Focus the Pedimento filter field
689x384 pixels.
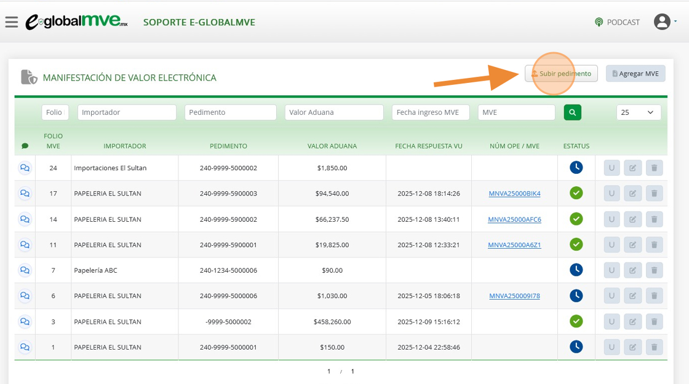coord(230,112)
